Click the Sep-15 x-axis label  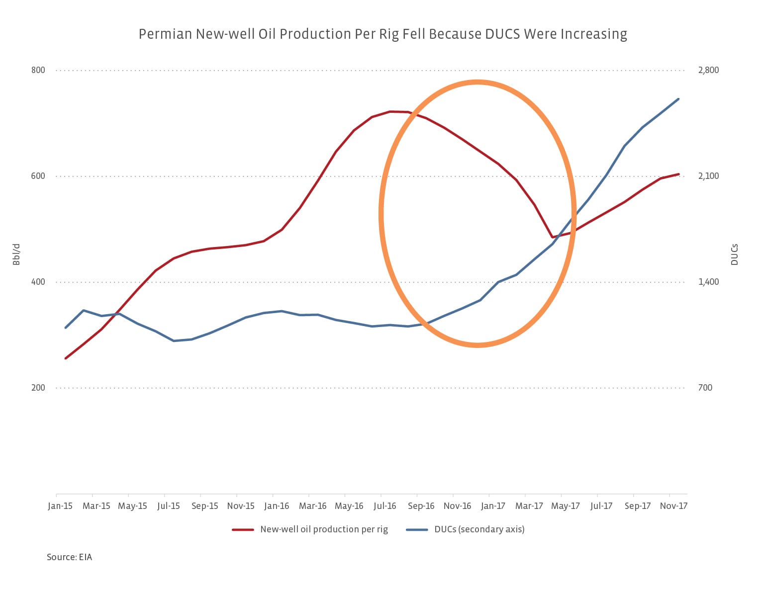tap(204, 506)
